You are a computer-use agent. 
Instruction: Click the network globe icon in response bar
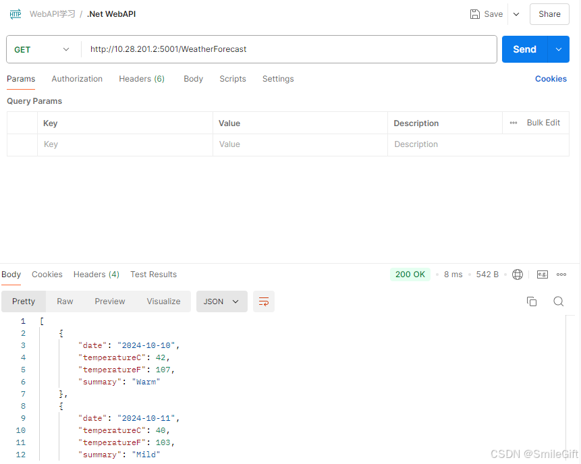coord(518,274)
